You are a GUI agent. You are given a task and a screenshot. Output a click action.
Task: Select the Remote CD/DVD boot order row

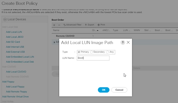click(115, 36)
